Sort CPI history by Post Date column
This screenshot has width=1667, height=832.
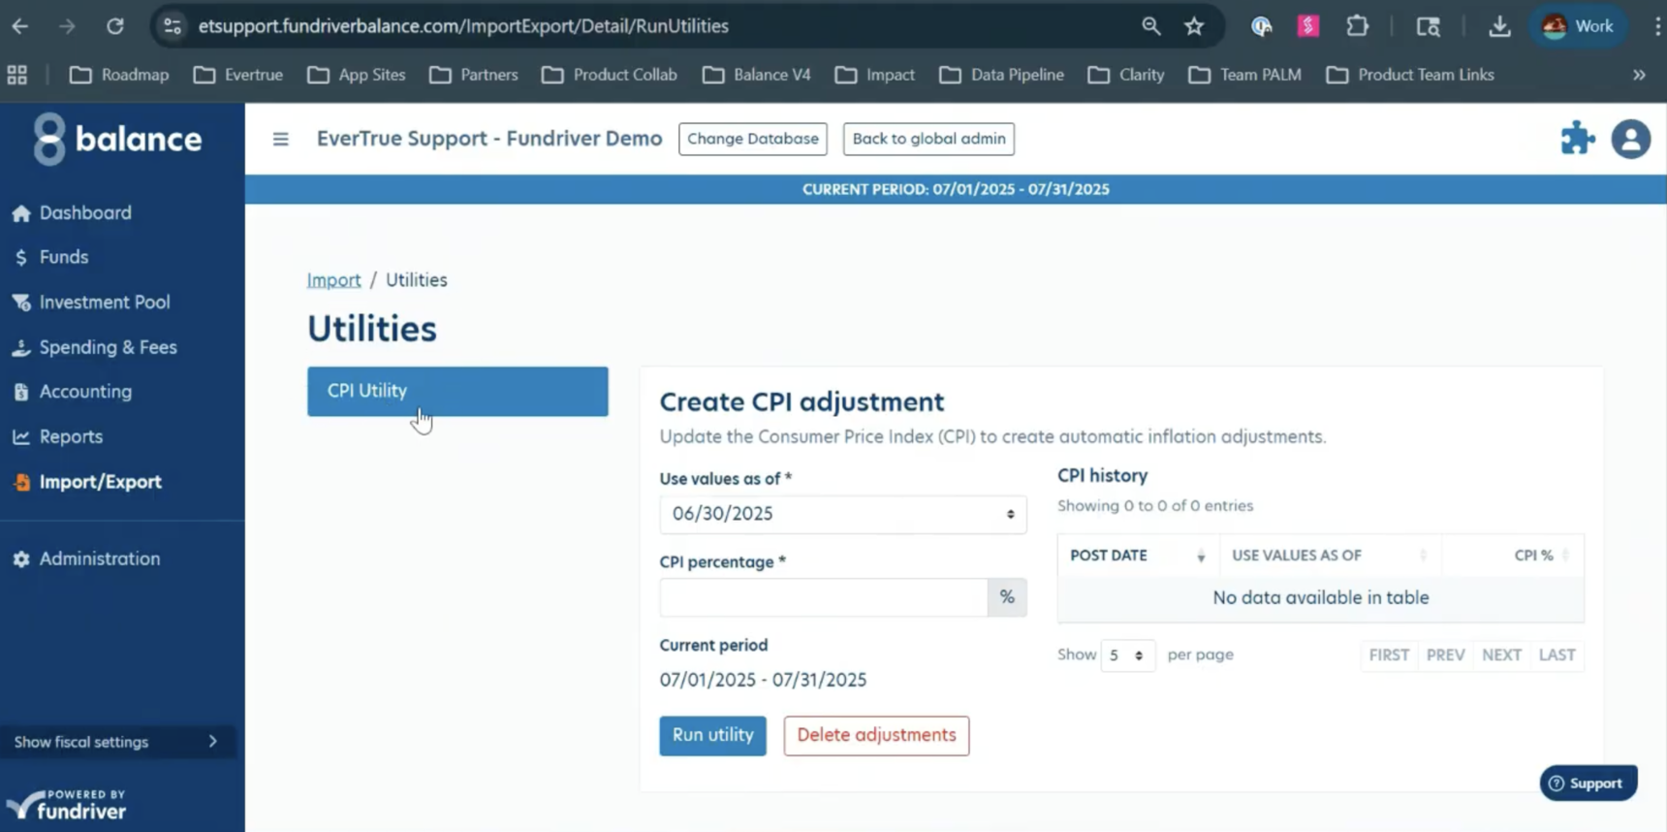click(1137, 556)
